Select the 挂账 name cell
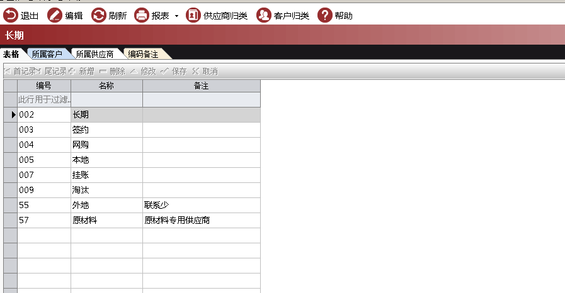 point(106,175)
